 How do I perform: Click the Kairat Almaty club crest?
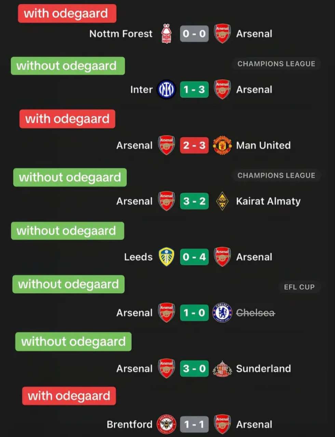pos(222,201)
